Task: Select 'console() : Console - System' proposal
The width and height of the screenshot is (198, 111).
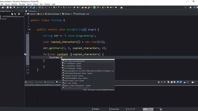Action: (x=88, y=76)
